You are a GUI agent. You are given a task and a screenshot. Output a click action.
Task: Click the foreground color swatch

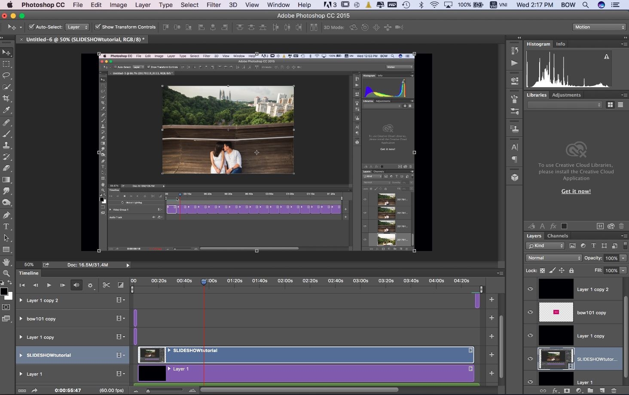tap(4, 292)
